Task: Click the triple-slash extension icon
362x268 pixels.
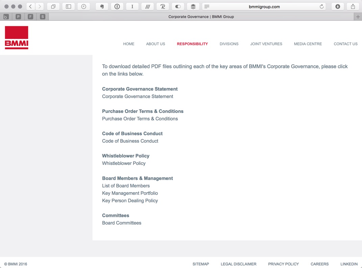Action: (147, 6)
